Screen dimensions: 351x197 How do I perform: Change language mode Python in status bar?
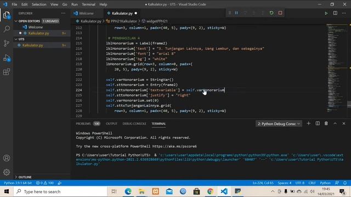(x=325, y=183)
